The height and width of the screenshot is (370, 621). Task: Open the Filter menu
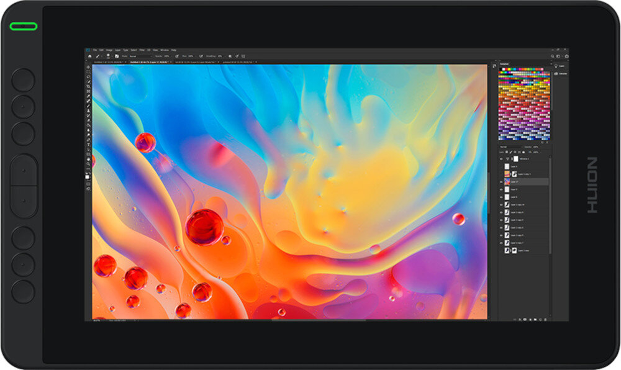coord(142,48)
